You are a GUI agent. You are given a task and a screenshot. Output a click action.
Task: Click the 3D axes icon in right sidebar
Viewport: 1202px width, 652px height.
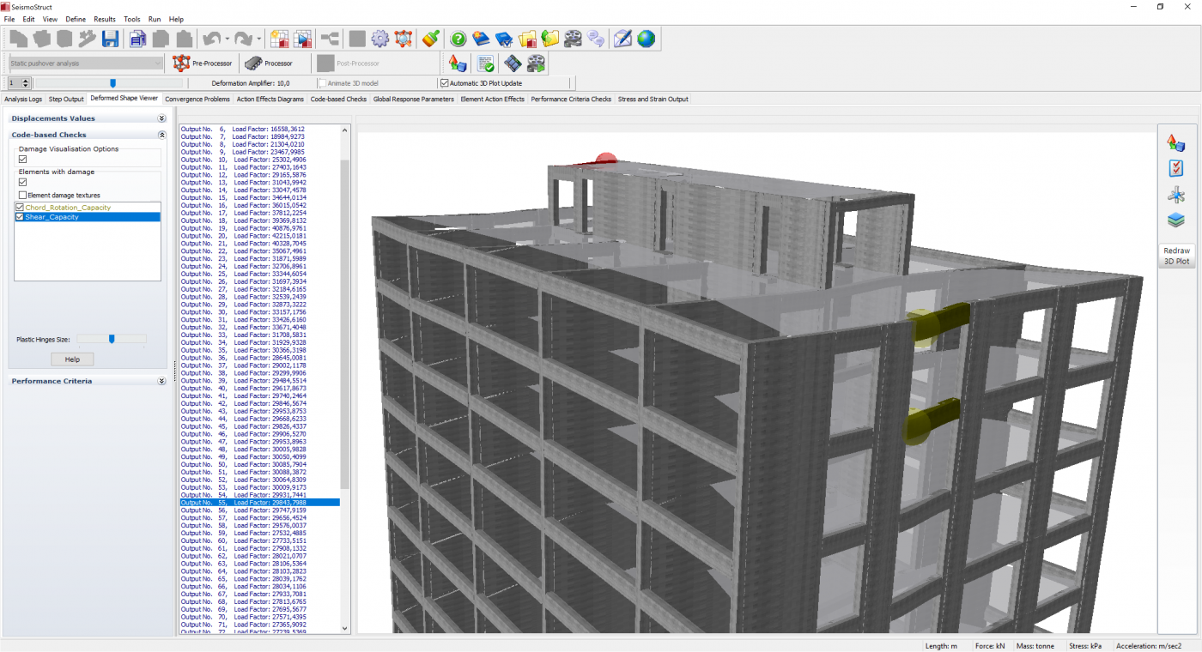click(x=1175, y=195)
